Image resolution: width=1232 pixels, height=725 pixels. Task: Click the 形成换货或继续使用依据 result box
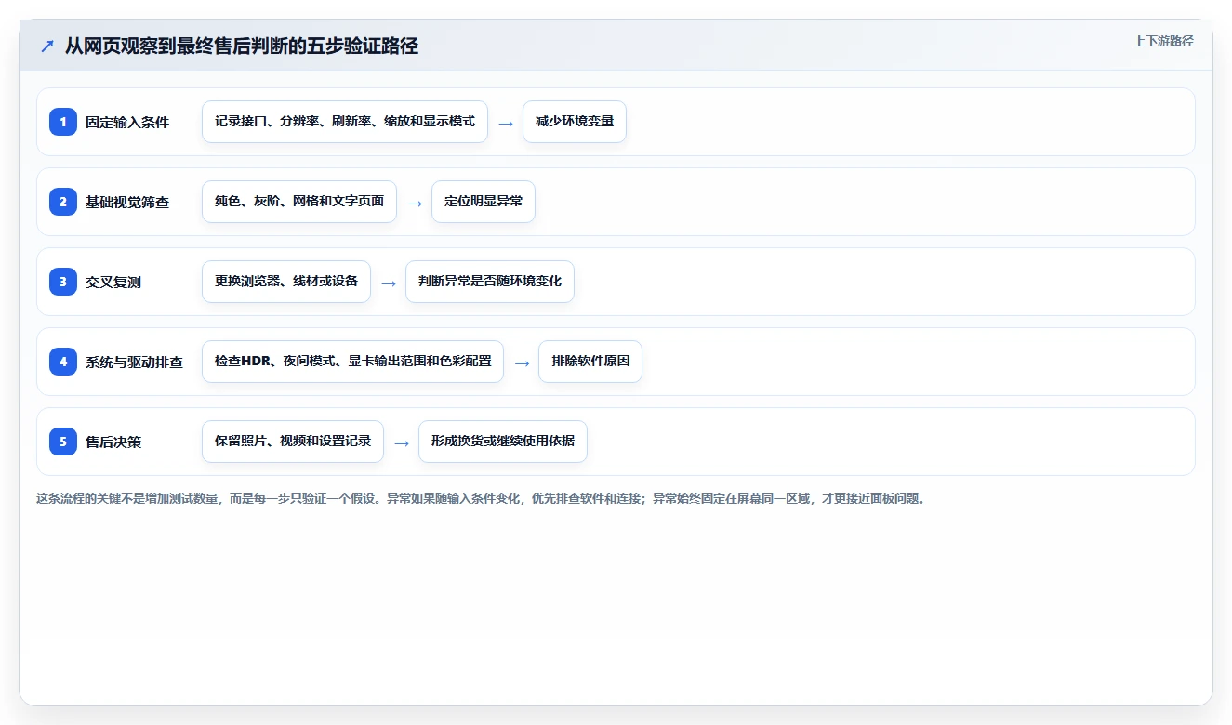[503, 442]
